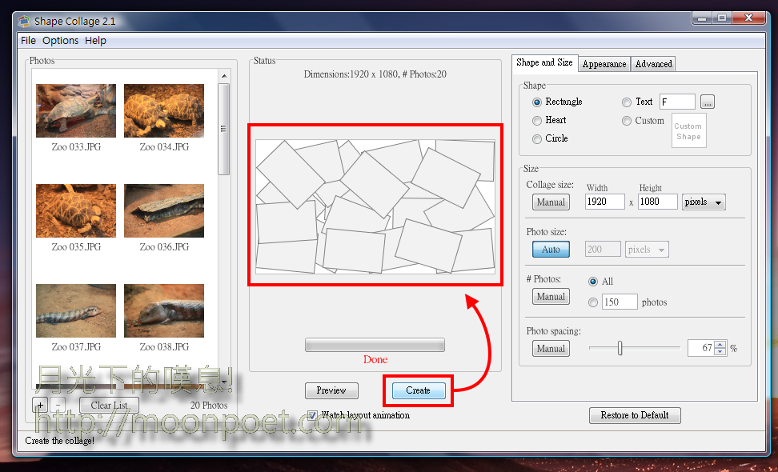Click the collage Width input field
The width and height of the screenshot is (778, 472).
(x=604, y=202)
